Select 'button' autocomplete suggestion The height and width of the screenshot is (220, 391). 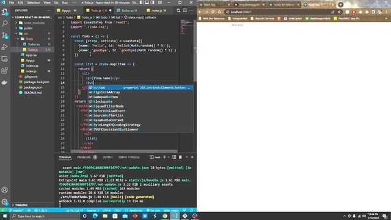tap(141, 87)
